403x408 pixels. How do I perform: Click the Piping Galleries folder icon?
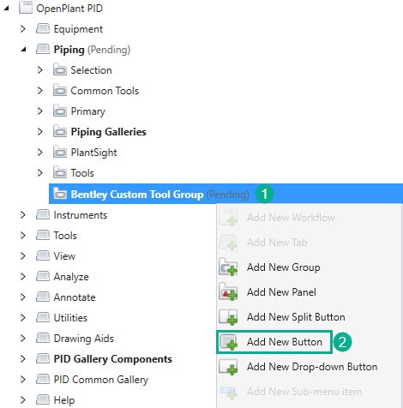[60, 132]
